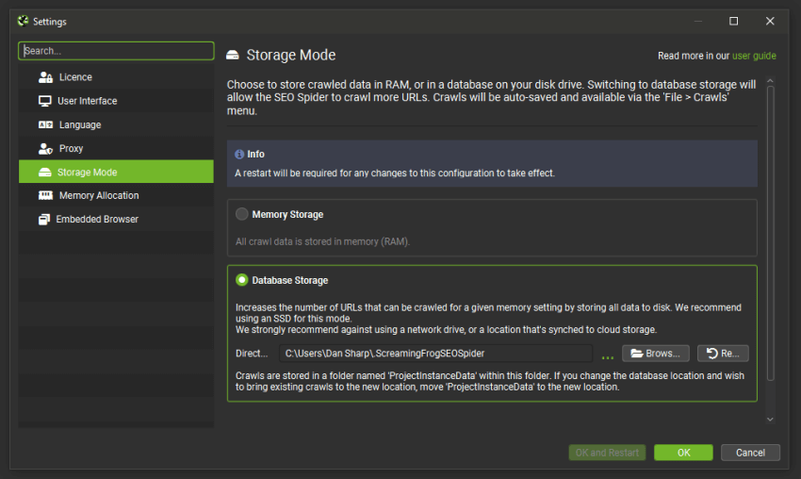The height and width of the screenshot is (479, 801).
Task: Click the scrollbar down arrow
Action: click(770, 420)
